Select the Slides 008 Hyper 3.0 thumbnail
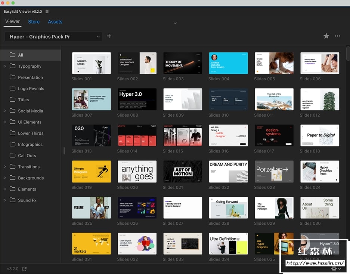Screen dimensions: 350x274 [x=137, y=99]
